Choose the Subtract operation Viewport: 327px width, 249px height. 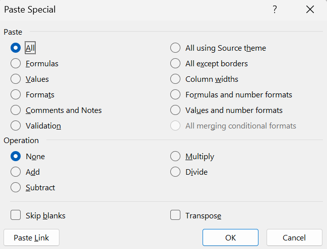[x=16, y=188]
